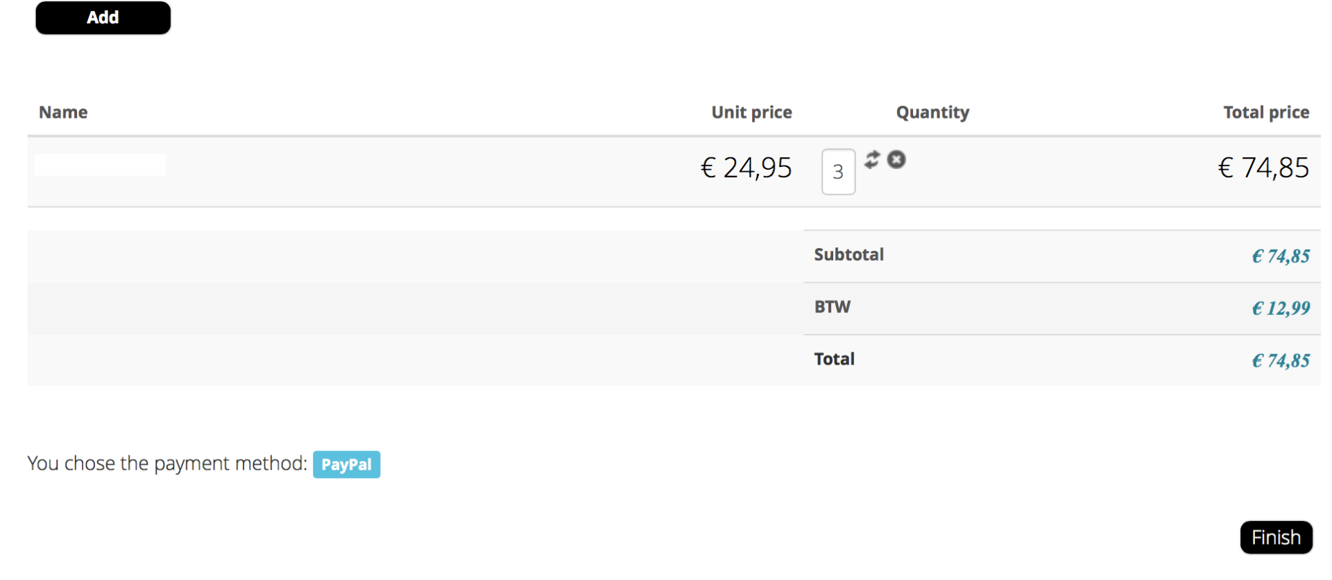Click the Total price column header
The width and height of the screenshot is (1332, 580).
[x=1265, y=112]
